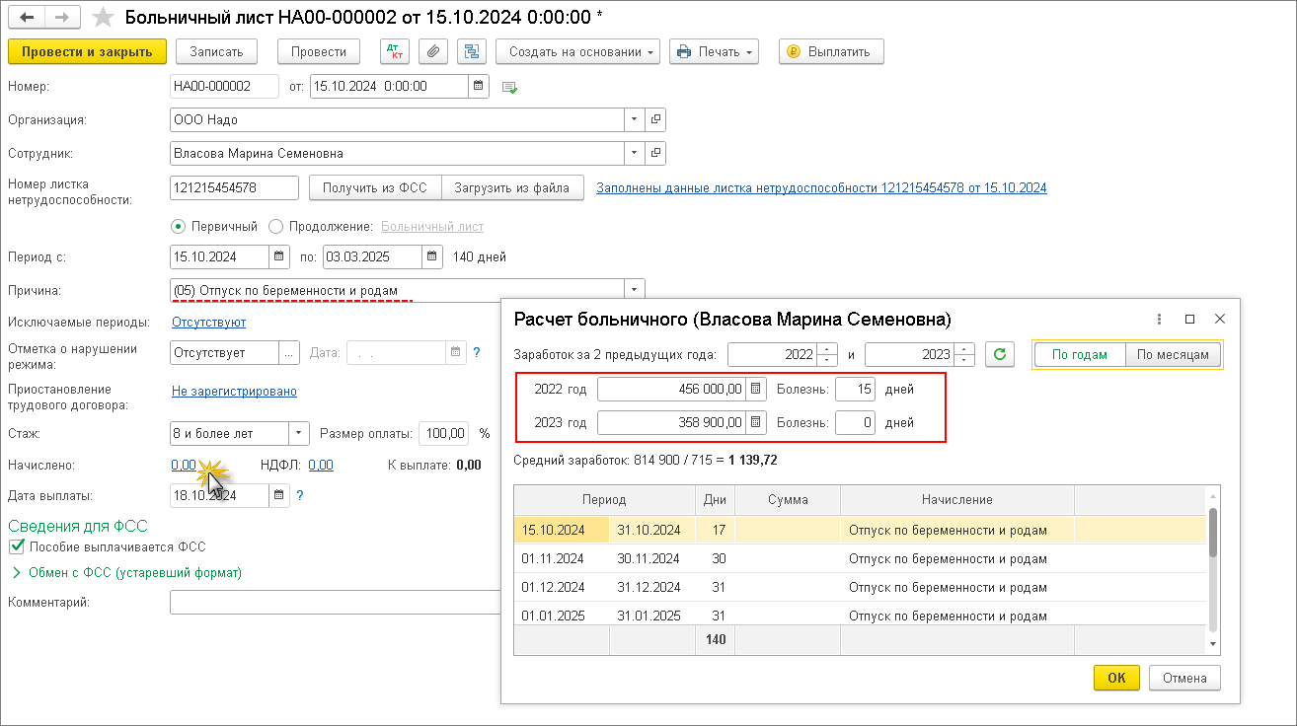Click the Размер оплаты percentage field
This screenshot has height=726, width=1297.
pyautogui.click(x=443, y=433)
